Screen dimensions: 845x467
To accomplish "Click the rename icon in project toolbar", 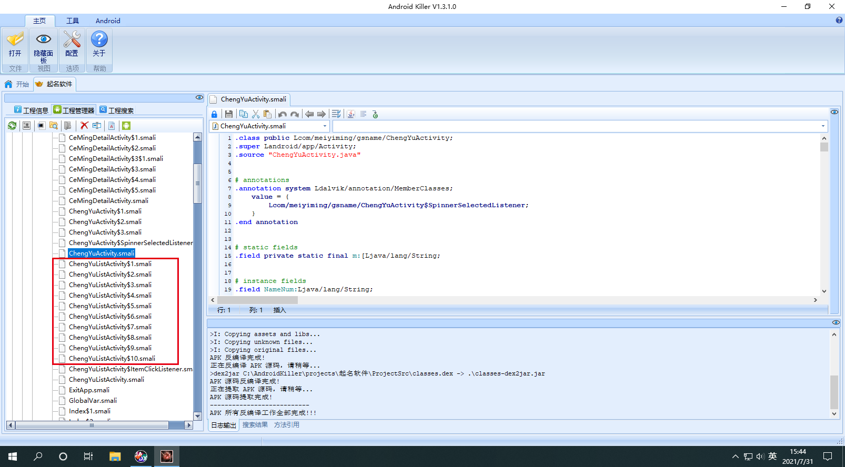I will tap(97, 126).
